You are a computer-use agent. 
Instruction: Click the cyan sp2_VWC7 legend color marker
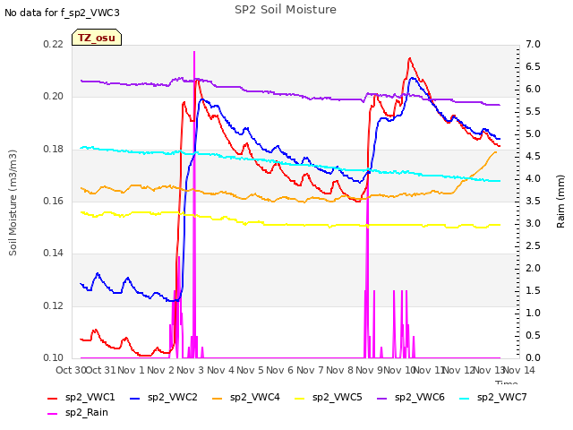tap(465, 398)
